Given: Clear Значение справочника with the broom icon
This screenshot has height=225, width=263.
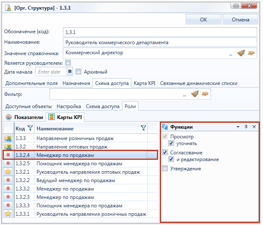Looking at the screenshot, I should coord(241,53).
